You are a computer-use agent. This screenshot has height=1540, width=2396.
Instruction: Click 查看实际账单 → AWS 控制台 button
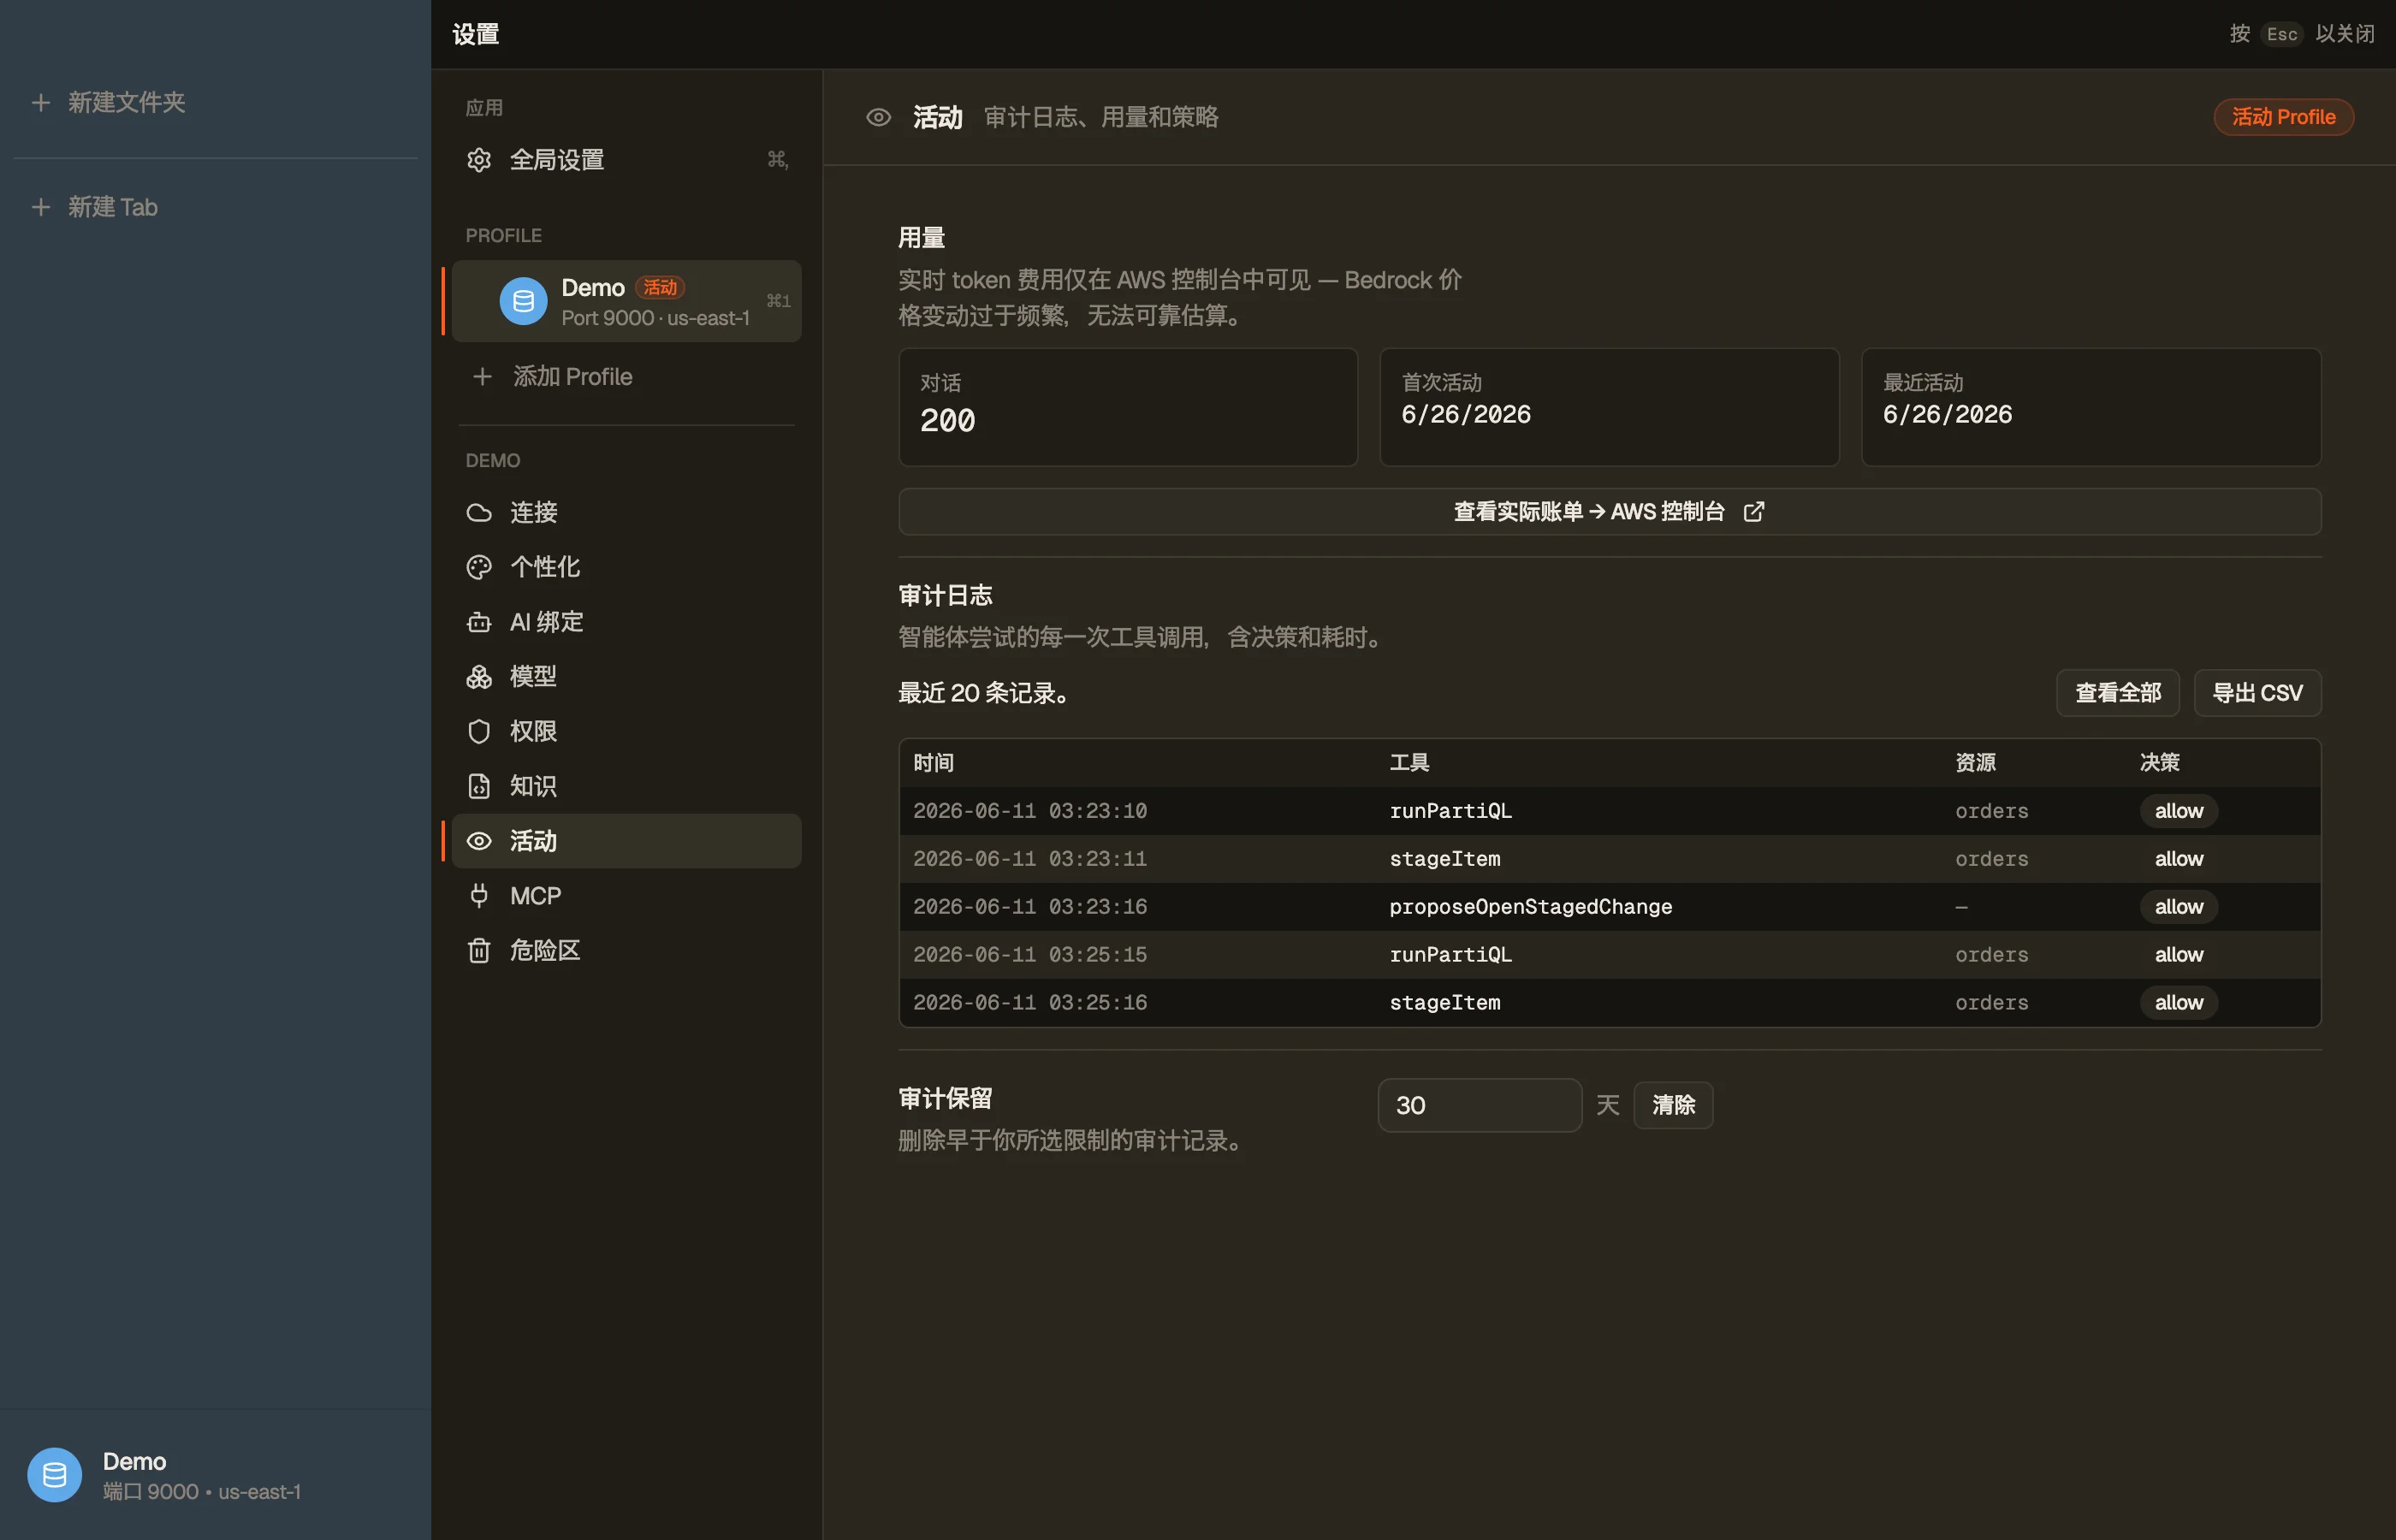(x=1609, y=512)
